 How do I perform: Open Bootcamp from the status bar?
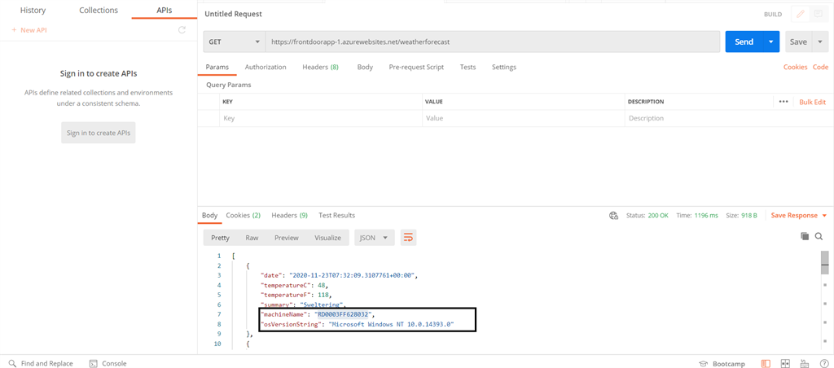[723, 364]
